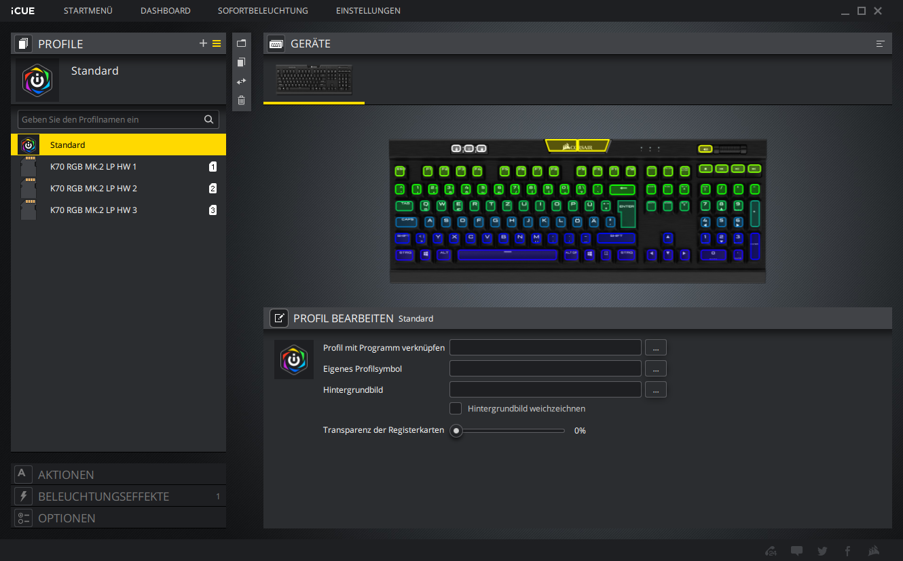Select the ESC key on the keyboard
903x561 pixels.
coord(400,171)
